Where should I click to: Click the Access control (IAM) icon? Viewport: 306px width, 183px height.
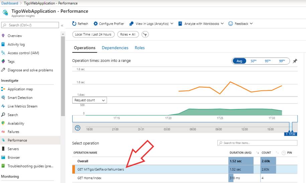click(3, 53)
